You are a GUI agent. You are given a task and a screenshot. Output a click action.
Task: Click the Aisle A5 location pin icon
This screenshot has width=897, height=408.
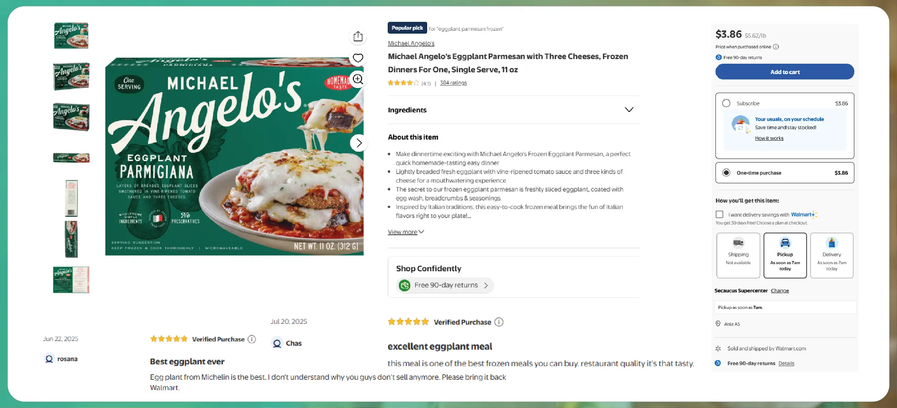718,324
